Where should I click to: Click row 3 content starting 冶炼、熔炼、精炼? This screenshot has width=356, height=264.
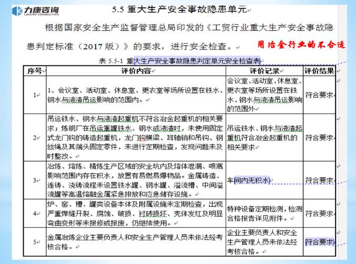tap(135, 181)
